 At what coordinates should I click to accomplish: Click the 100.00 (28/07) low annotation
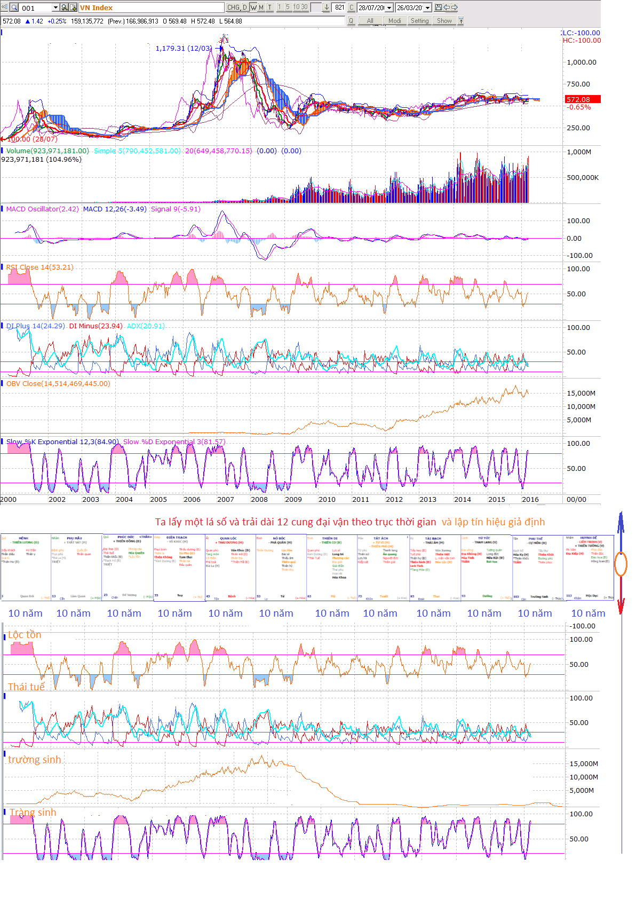pyautogui.click(x=33, y=139)
